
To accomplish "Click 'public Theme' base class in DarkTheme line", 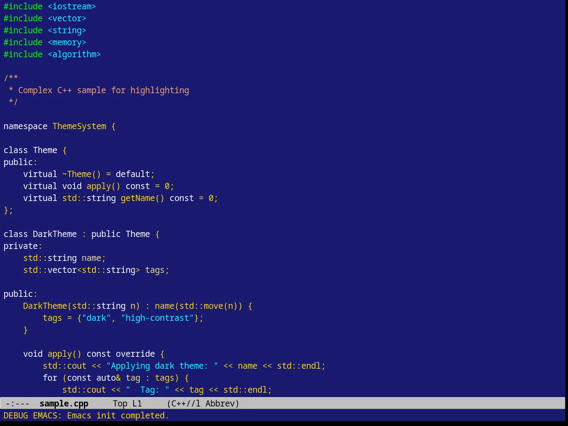I will point(121,234).
